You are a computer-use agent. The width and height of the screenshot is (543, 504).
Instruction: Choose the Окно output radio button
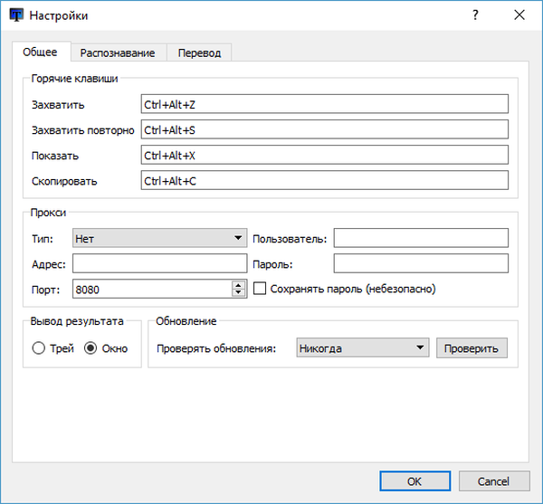(90, 348)
